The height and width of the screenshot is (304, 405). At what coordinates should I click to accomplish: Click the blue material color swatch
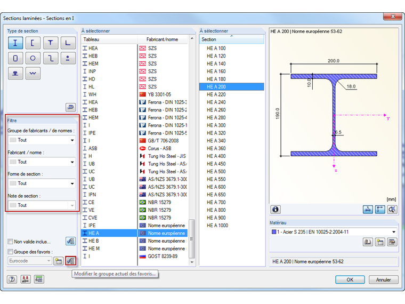[x=274, y=232]
